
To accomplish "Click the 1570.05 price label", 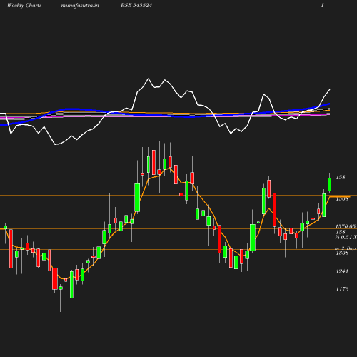I will coord(346,226).
